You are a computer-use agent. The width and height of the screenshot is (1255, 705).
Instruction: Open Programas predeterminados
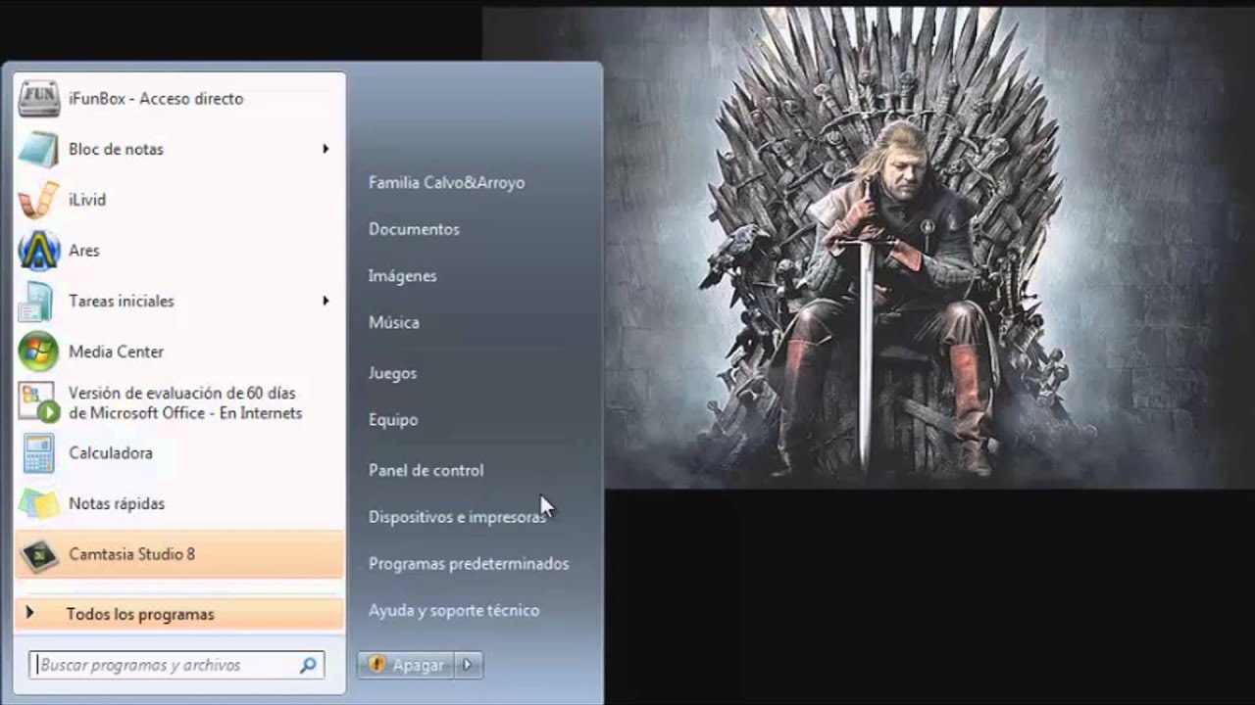(x=469, y=564)
